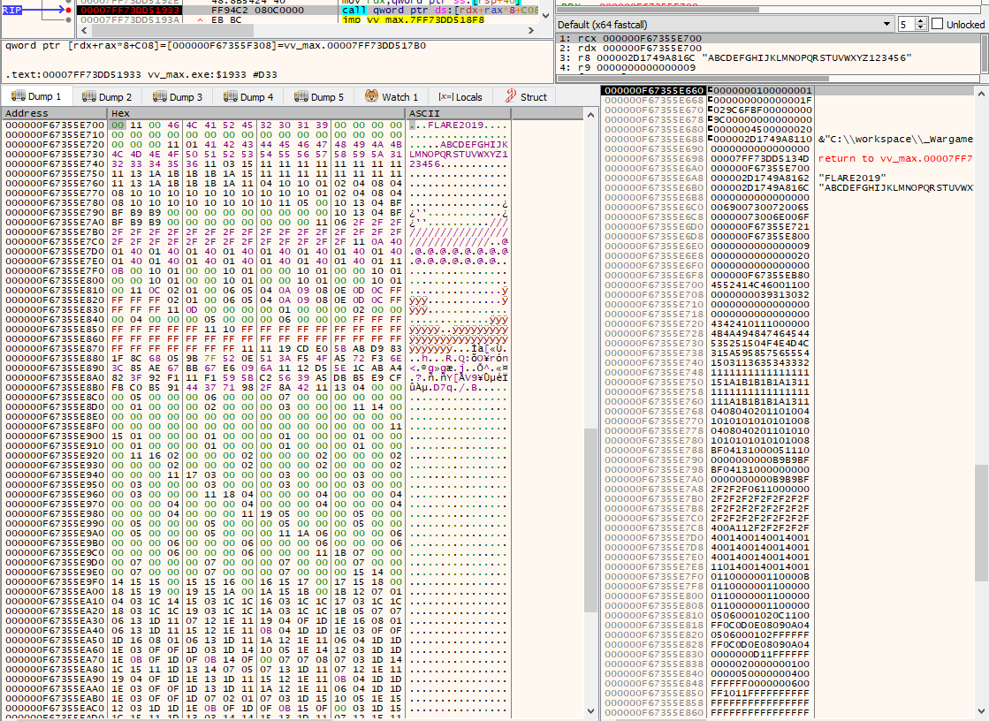Image resolution: width=989 pixels, height=721 pixels.
Task: Click info line qword ptr [rdx+rax*8+C08]
Action: pyautogui.click(x=216, y=45)
